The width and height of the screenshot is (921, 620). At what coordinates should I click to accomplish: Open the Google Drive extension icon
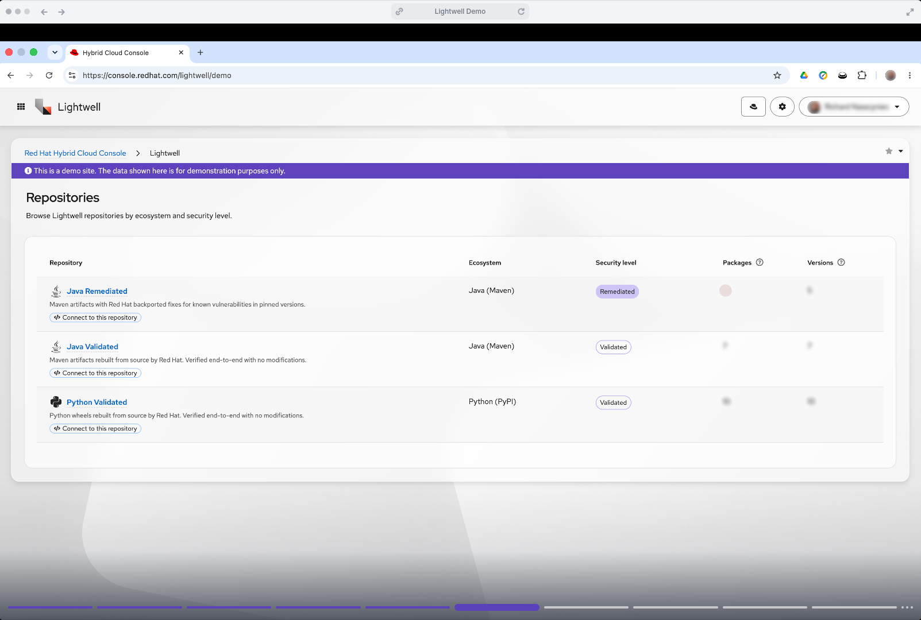tap(804, 75)
